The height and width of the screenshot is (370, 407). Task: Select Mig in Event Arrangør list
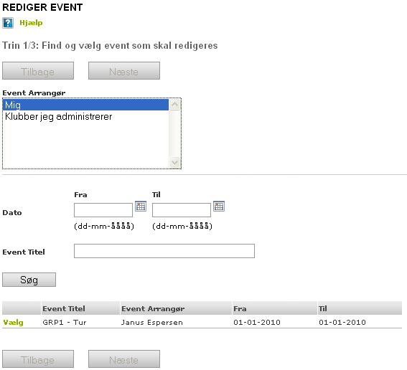tap(85, 105)
